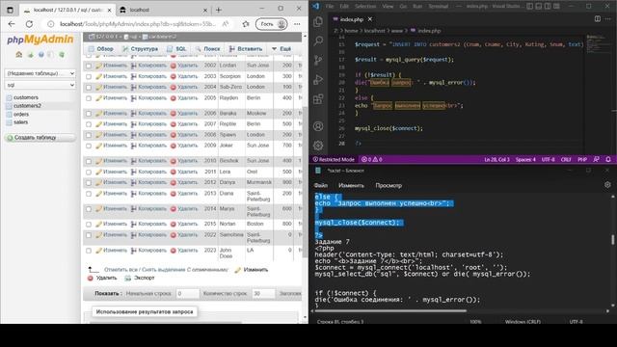Open the SQL tab in phpMyAdmin
This screenshot has height=347, width=617.
176,49
